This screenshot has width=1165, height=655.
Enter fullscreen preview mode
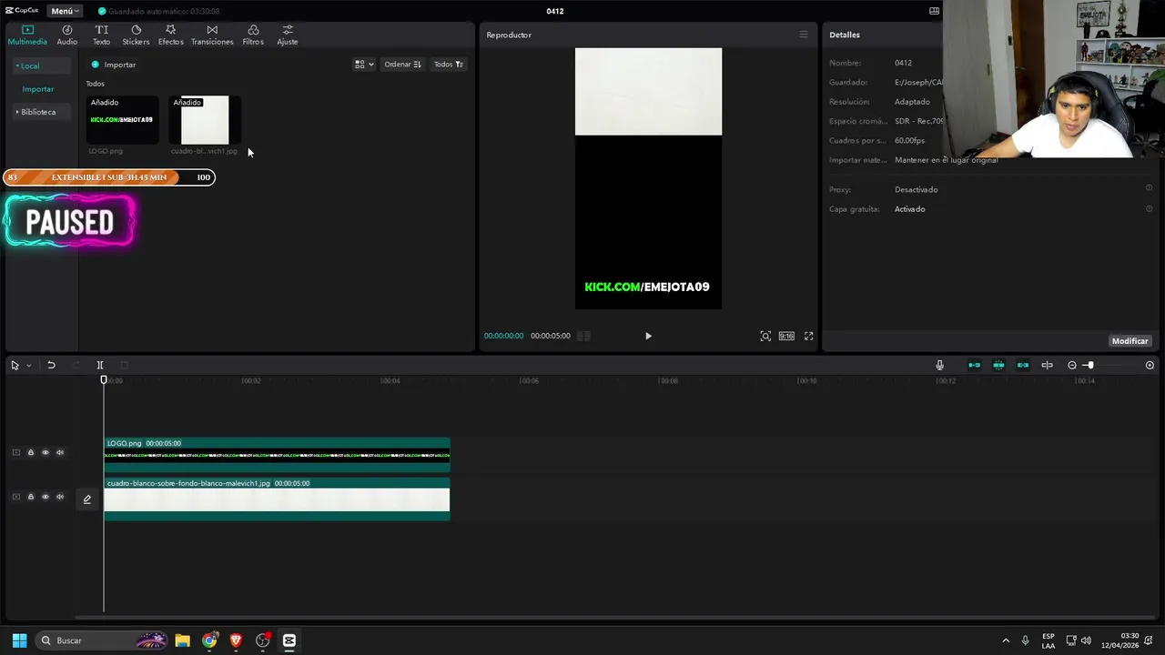(808, 336)
